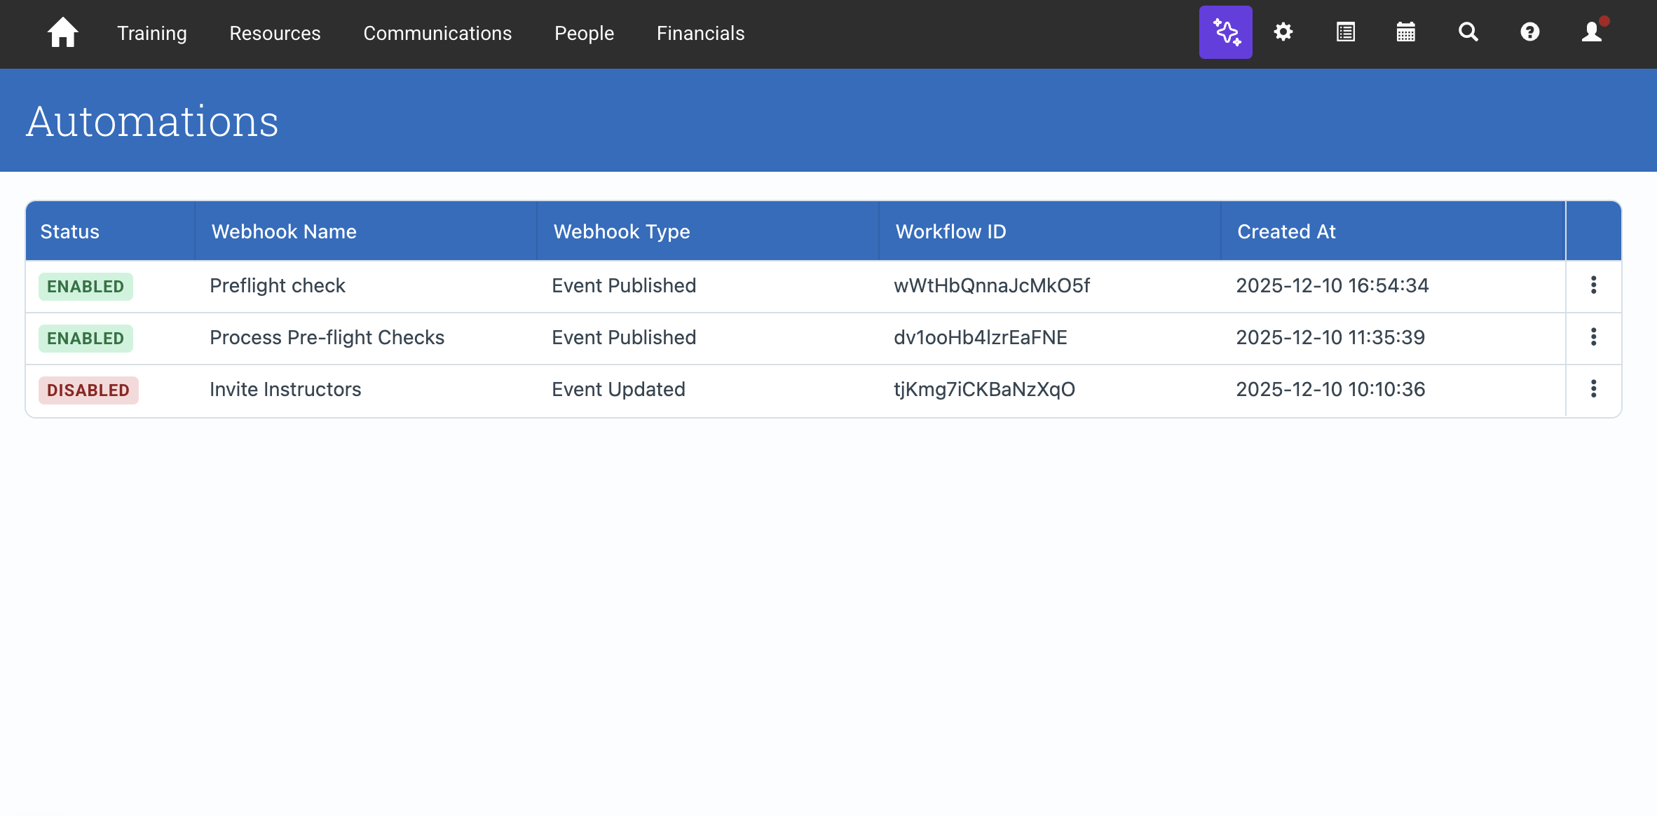Click workflow ID dv1ooHb4lzrEaFNE
The width and height of the screenshot is (1657, 816).
tap(981, 338)
